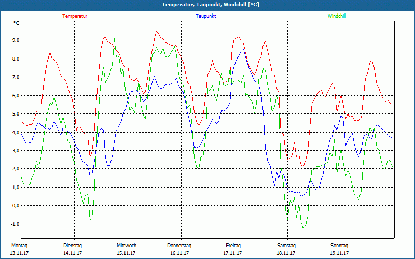This screenshot has height=259, width=415.
Task: Click the 6,0 y-axis value
Action: click(16, 95)
